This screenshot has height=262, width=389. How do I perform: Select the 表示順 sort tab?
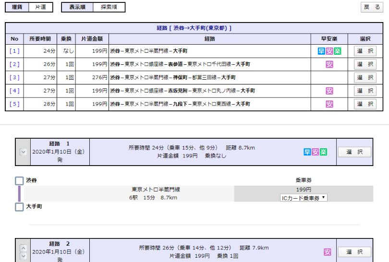pos(77,7)
